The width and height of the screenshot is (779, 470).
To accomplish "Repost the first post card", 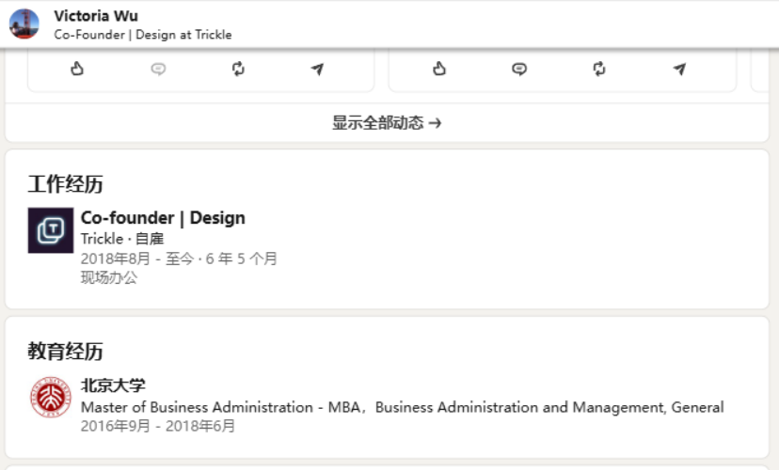I will pyautogui.click(x=238, y=69).
